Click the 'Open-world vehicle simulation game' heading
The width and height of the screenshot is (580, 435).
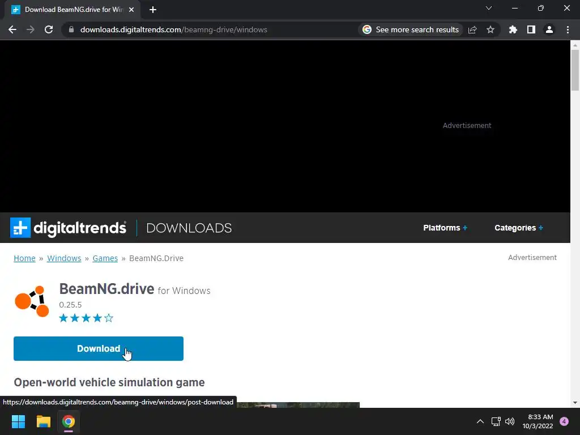click(x=109, y=382)
